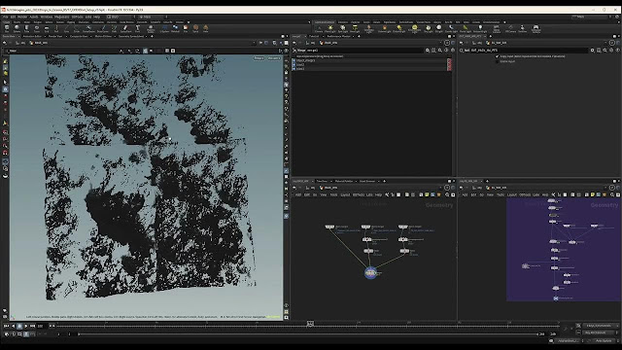Jump to the last frame
This screenshot has height=350, width=622.
coord(32,326)
